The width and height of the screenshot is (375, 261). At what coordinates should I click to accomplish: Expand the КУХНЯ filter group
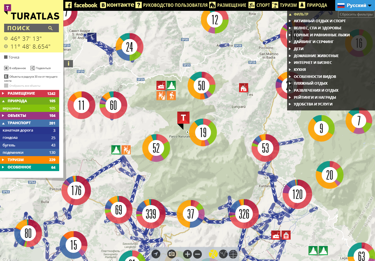click(x=300, y=70)
